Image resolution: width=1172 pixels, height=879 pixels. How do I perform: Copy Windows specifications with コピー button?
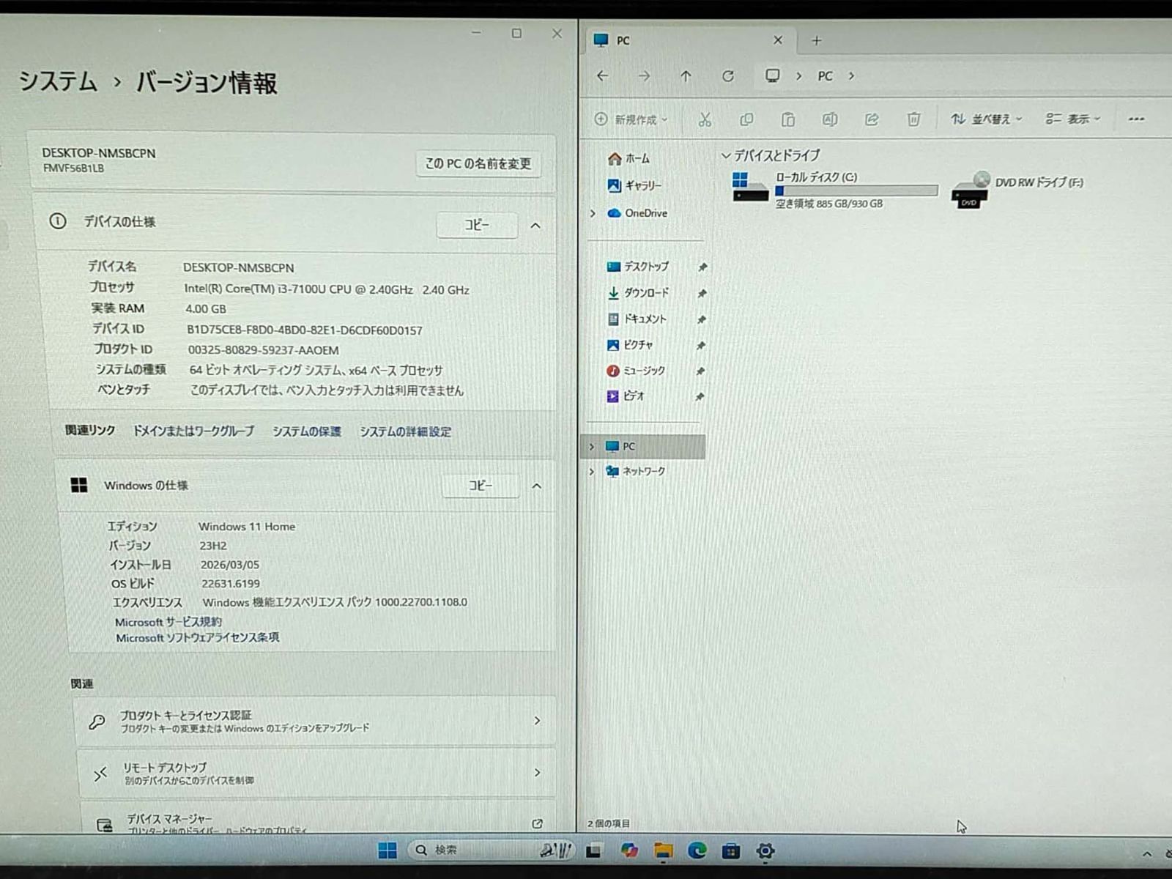tap(481, 486)
